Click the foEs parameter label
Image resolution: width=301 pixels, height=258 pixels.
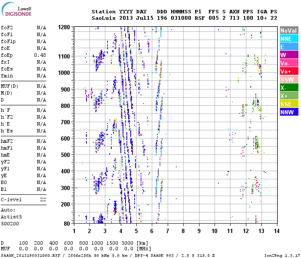(7, 69)
